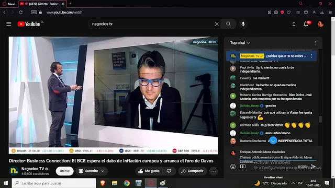Hide the chat with Ocultar chat
Screen dimensions: 335x188
(x=273, y=177)
